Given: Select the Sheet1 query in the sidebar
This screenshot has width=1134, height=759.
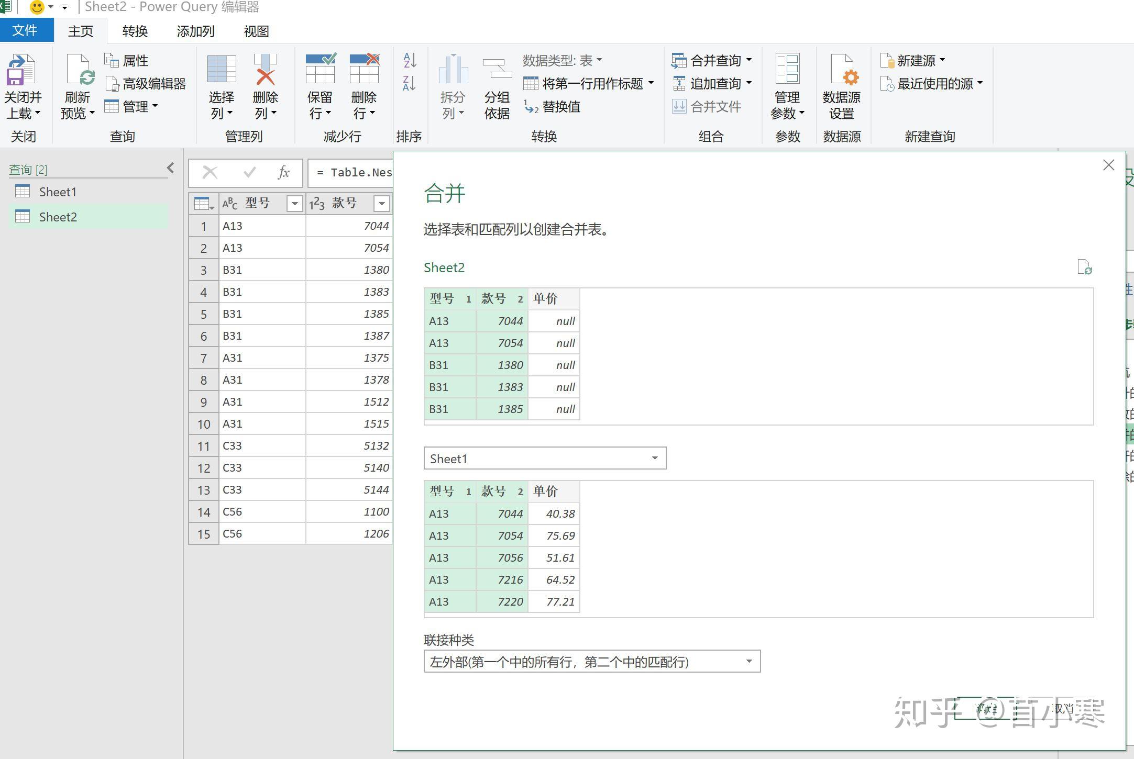Looking at the screenshot, I should point(58,192).
